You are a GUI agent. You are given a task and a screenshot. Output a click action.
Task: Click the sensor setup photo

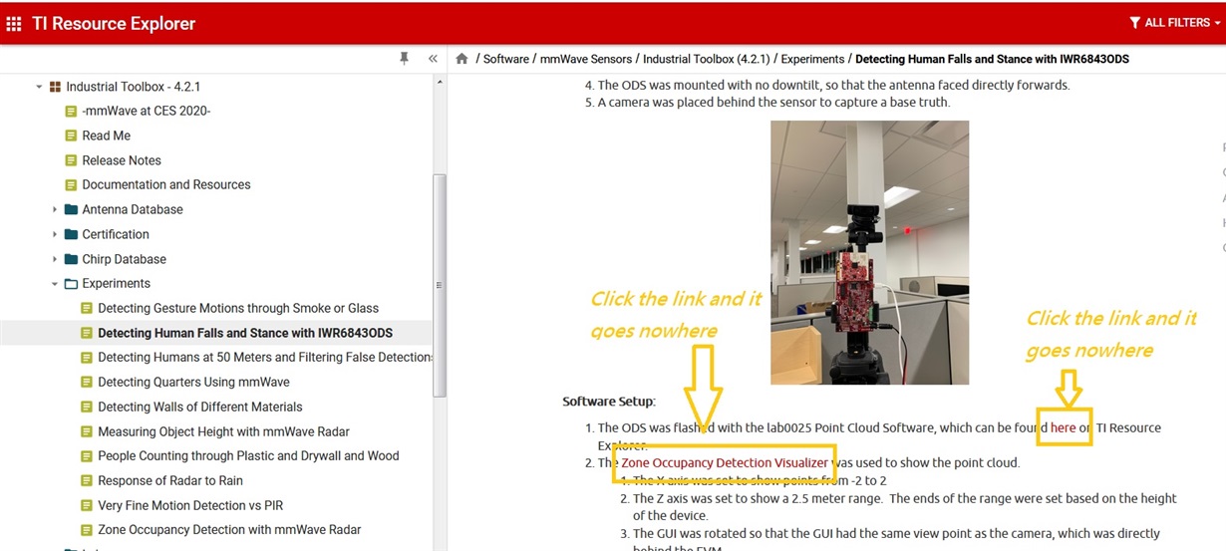pos(869,252)
